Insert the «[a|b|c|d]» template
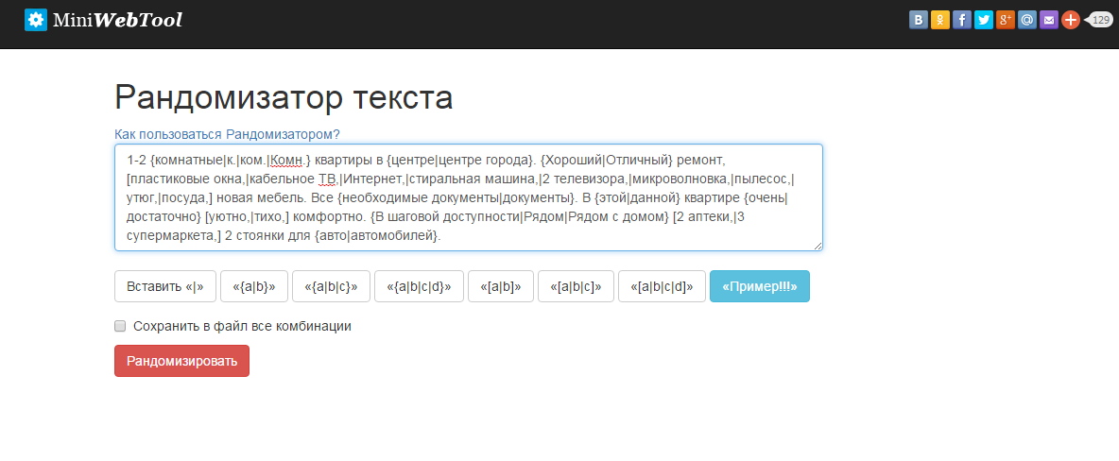Image resolution: width=1119 pixels, height=461 pixels. [x=663, y=286]
